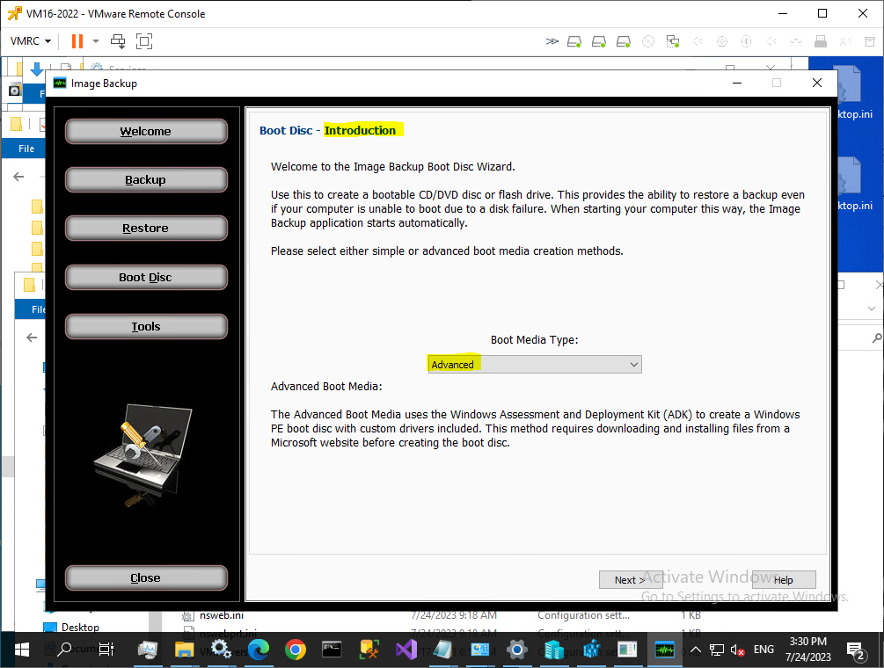Screen dimensions: 884x668
Task: Open the network status tray icon
Action: click(x=717, y=650)
